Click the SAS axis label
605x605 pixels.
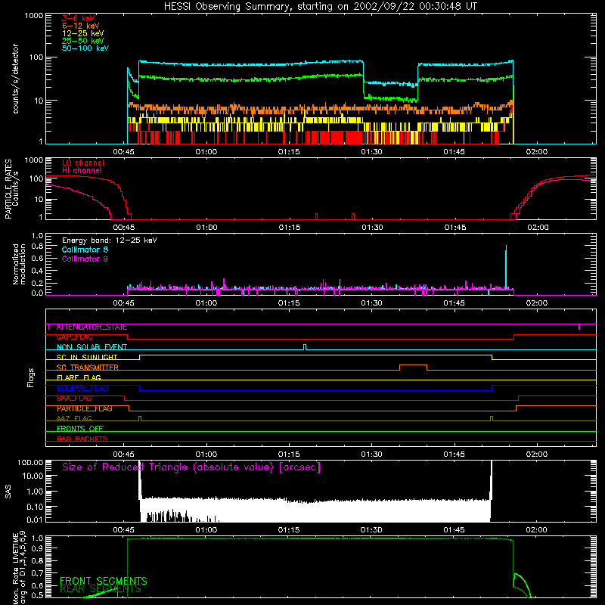pyautogui.click(x=8, y=492)
